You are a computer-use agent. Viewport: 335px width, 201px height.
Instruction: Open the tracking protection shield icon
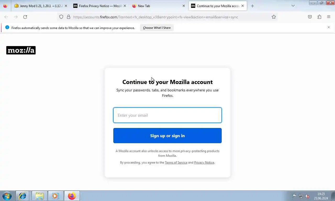pos(61,17)
